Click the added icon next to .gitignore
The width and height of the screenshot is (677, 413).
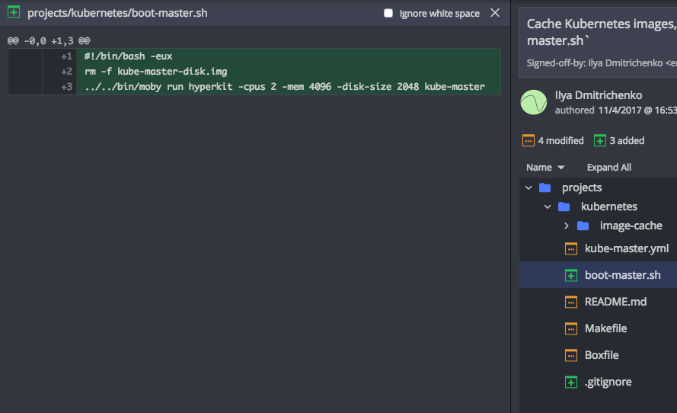click(571, 382)
